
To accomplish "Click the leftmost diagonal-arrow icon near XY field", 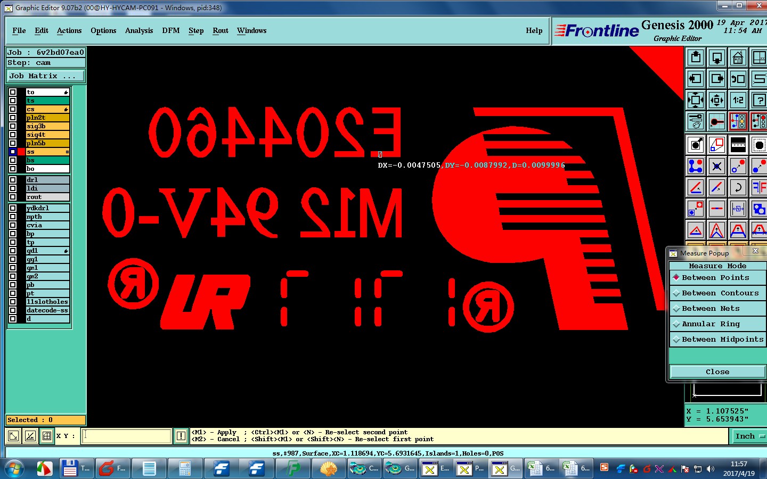I will click(x=14, y=436).
